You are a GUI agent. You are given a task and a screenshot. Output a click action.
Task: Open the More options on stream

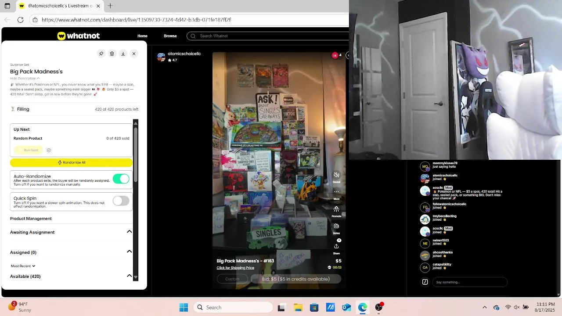(336, 192)
